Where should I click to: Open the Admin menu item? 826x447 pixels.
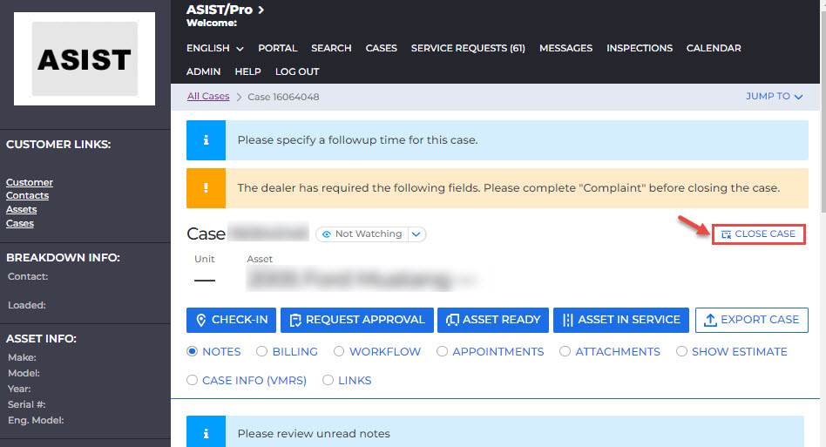pyautogui.click(x=203, y=71)
